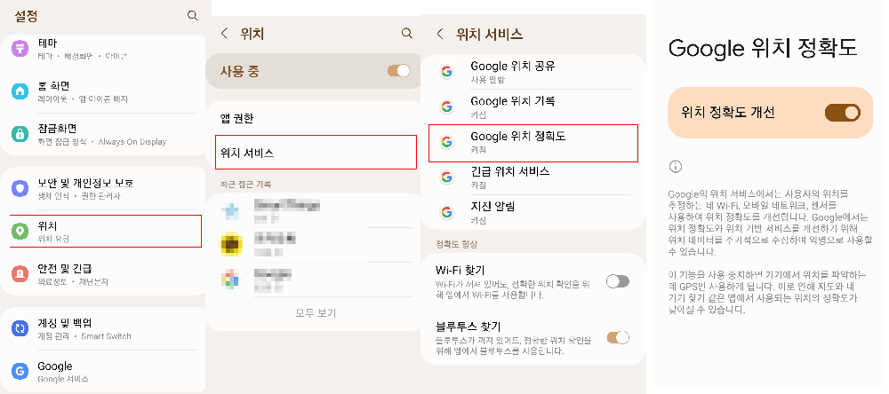Tap the 위치 서비스 screen title
This screenshot has height=394, width=889.
489,34
